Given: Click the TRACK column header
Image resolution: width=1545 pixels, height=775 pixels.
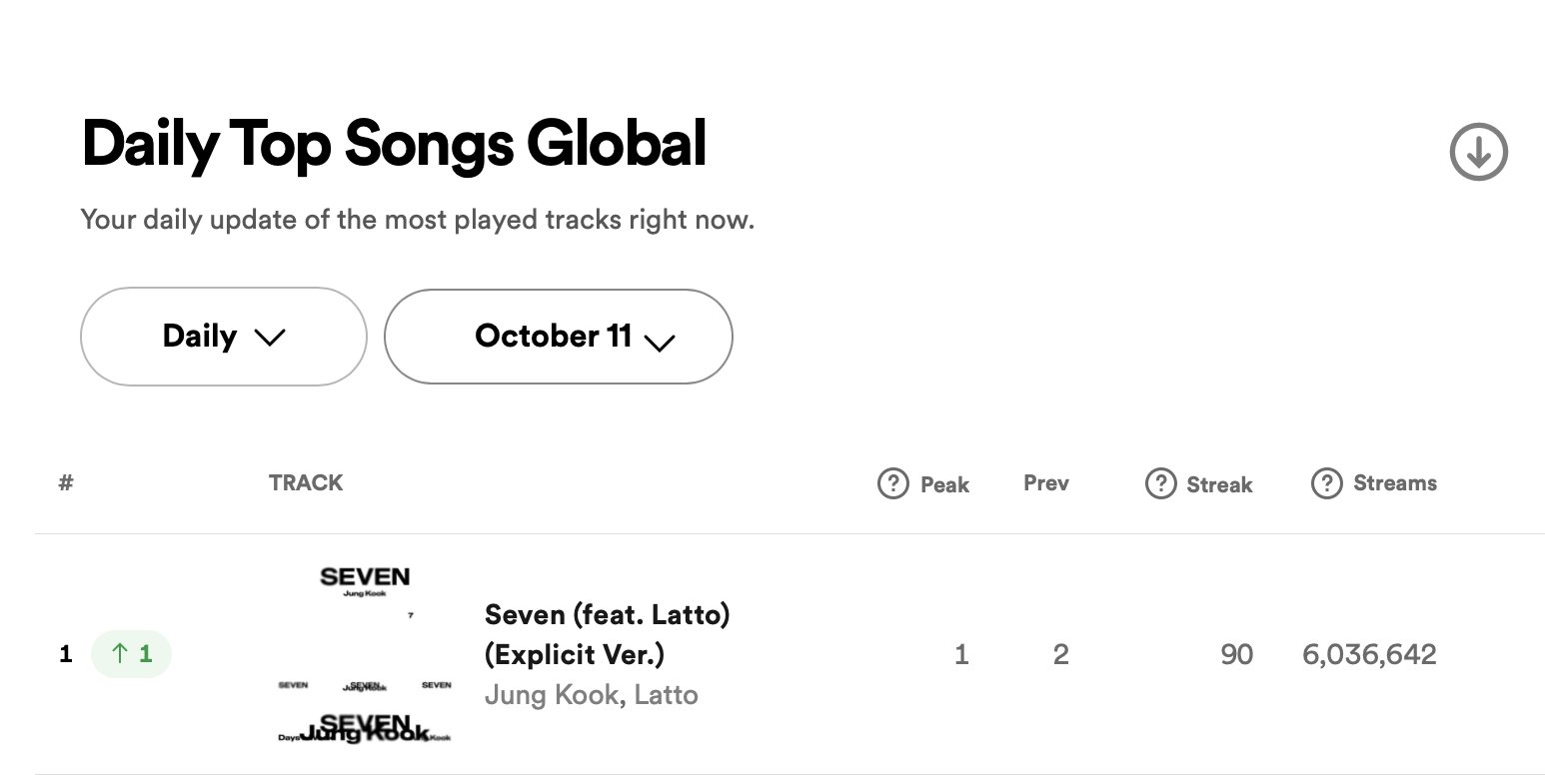Looking at the screenshot, I should click(x=306, y=483).
